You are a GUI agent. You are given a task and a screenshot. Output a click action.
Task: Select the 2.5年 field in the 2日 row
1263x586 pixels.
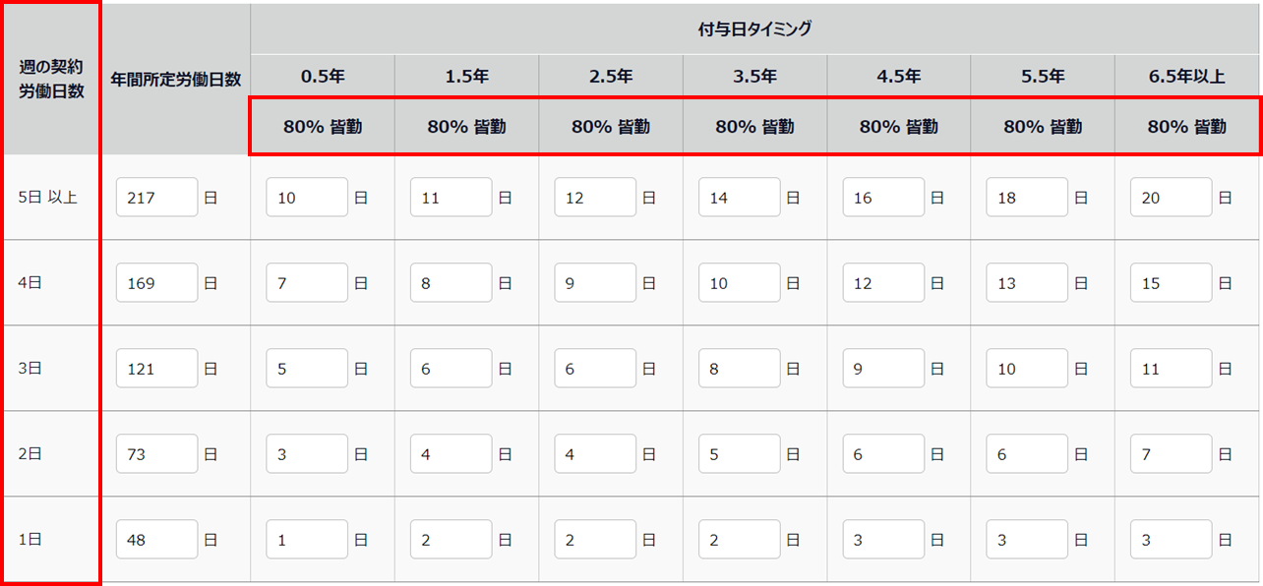595,454
